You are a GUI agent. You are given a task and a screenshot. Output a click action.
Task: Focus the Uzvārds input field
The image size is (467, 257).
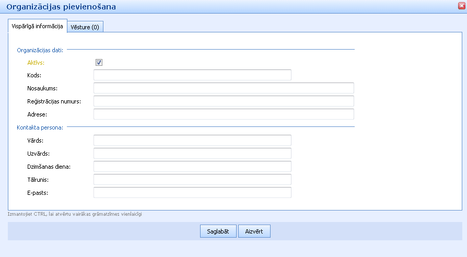click(x=192, y=153)
